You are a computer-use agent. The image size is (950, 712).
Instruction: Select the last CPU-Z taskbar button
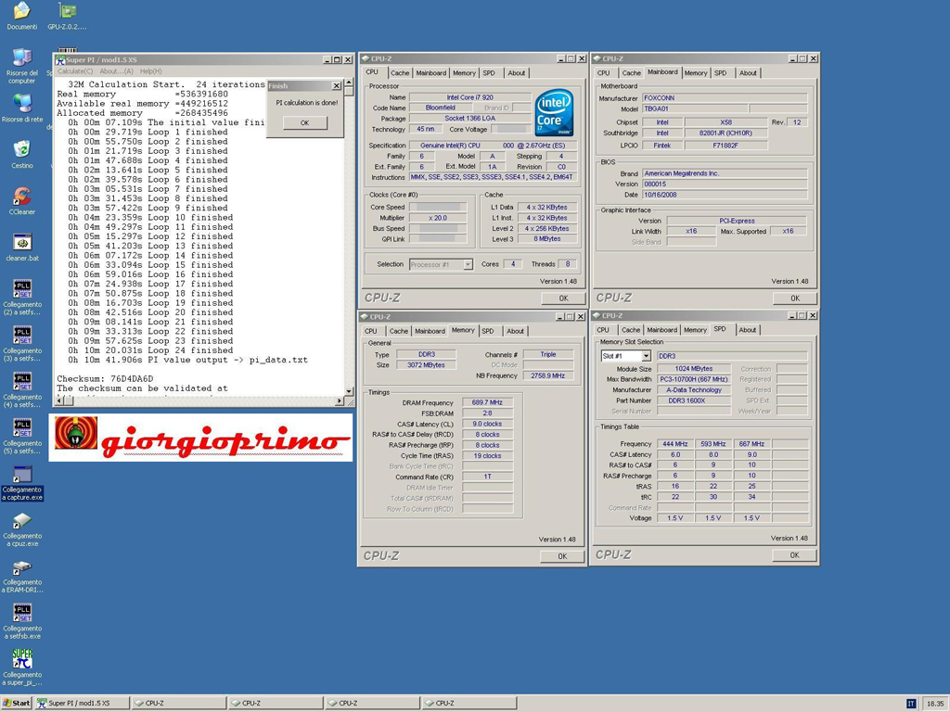click(x=469, y=703)
